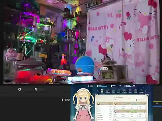Click the coin balance at top of game
The width and height of the screenshot is (162, 121).
(91, 86)
